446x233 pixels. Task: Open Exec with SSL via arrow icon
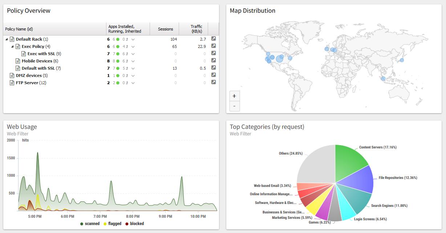pos(214,53)
